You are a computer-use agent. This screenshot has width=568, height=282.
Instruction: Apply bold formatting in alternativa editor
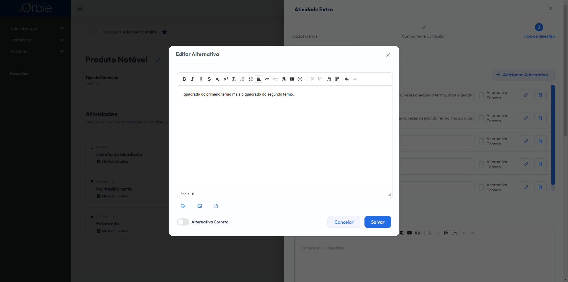(184, 79)
